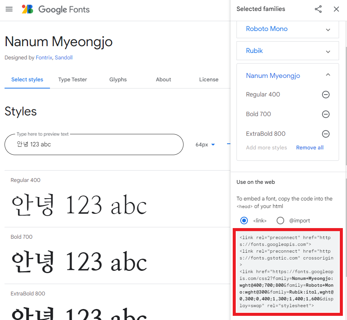
Task: Expand the Roboto Mono family
Action: coord(328,30)
